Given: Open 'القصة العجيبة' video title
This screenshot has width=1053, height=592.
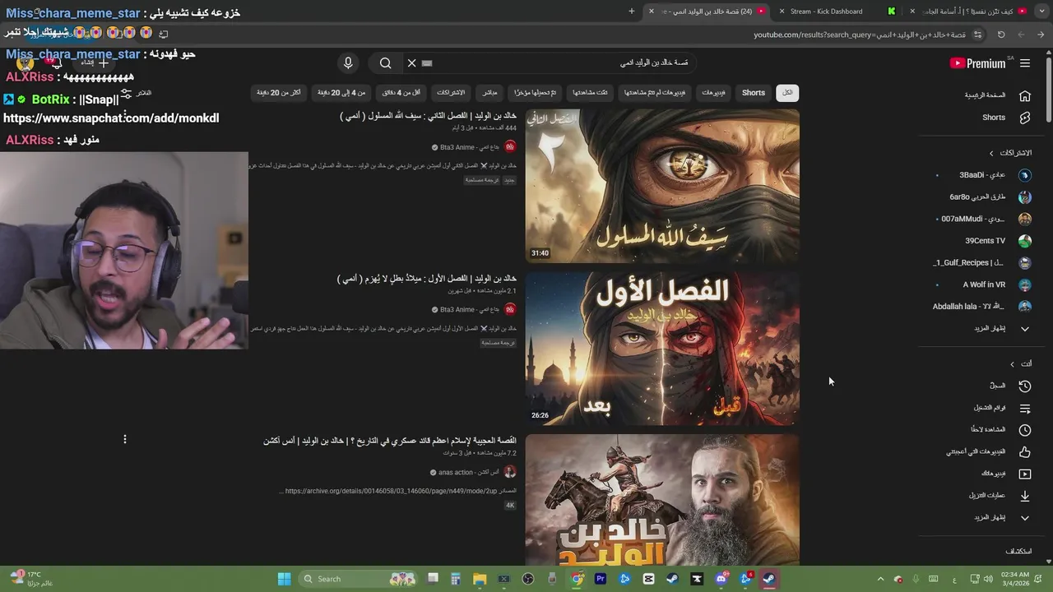Looking at the screenshot, I should 390,441.
